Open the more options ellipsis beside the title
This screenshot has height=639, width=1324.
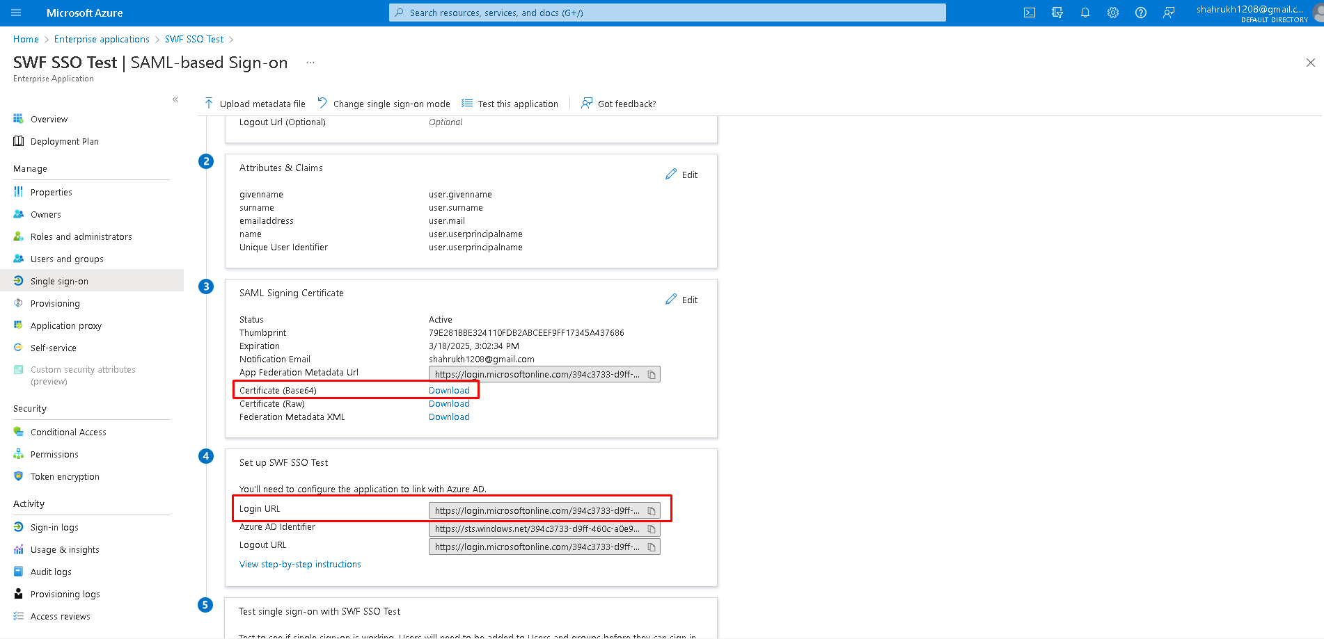coord(310,63)
